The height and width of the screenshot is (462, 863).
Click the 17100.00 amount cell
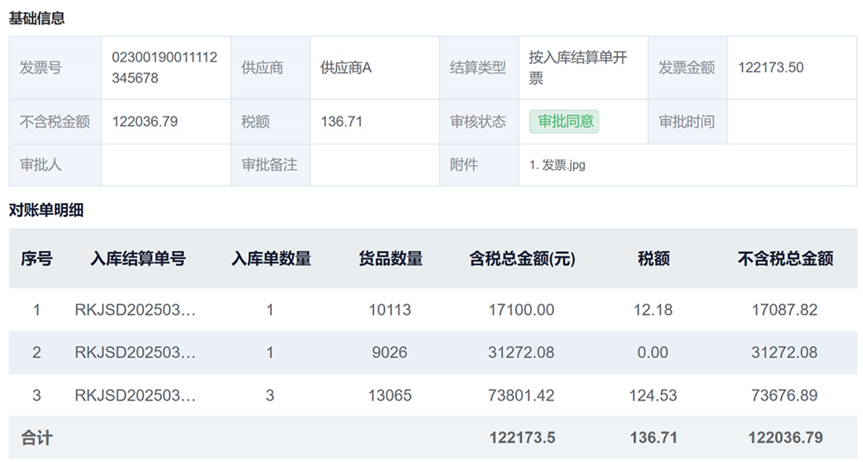tap(521, 310)
